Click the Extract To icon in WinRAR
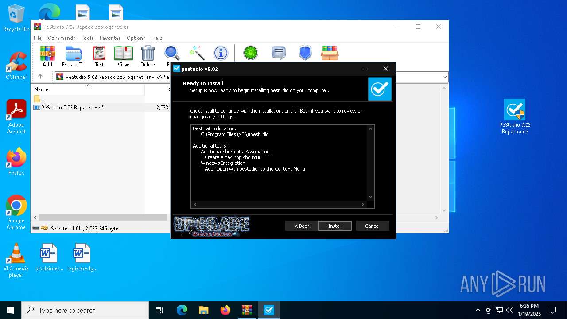Image resolution: width=567 pixels, height=319 pixels. [x=73, y=56]
